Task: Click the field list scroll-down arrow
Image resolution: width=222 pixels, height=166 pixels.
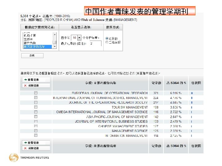Action: [x=55, y=47]
